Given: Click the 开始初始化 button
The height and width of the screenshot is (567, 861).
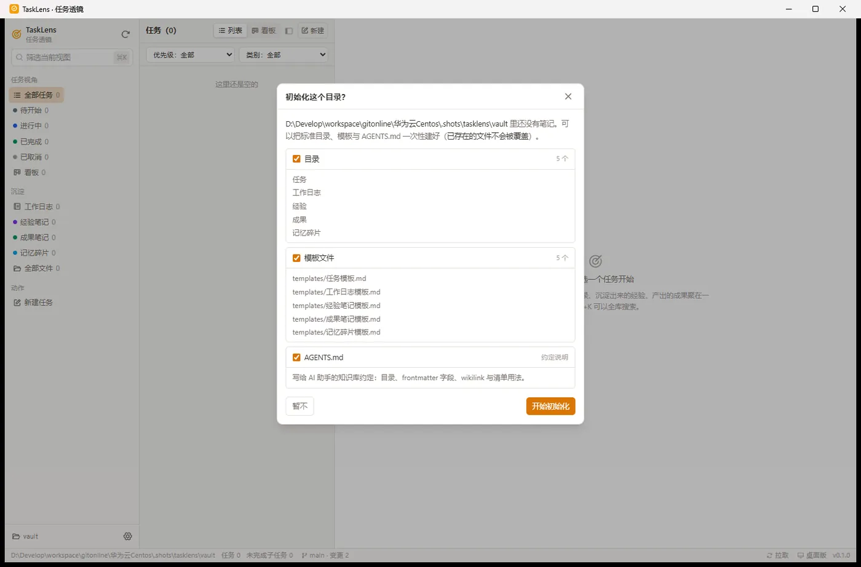Looking at the screenshot, I should [x=550, y=406].
